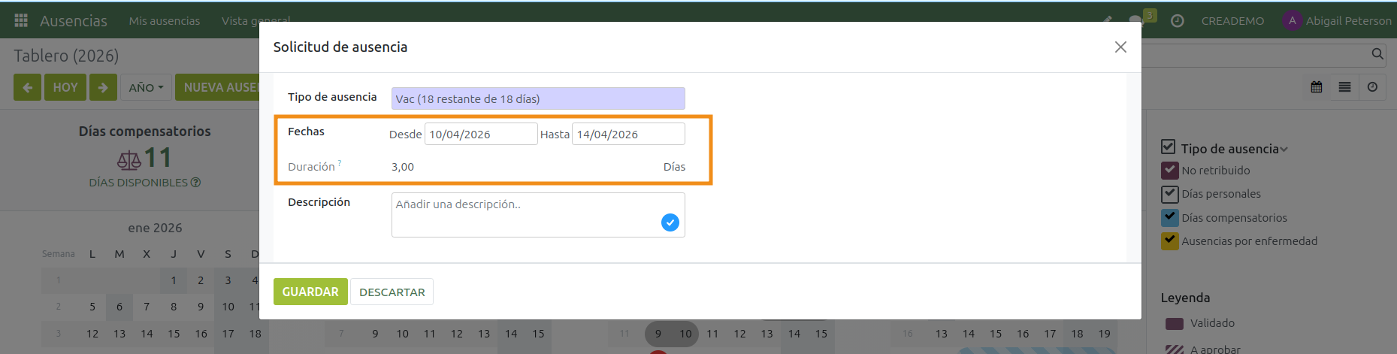Click the DÍAS DISPONIBLES link
Image resolution: width=1397 pixels, height=354 pixels.
138,182
